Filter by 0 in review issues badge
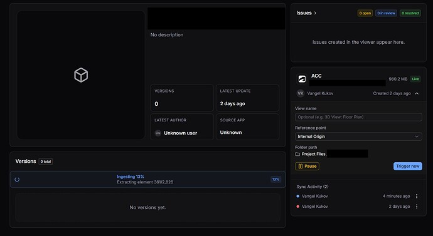This screenshot has height=236, width=433. pyautogui.click(x=386, y=13)
